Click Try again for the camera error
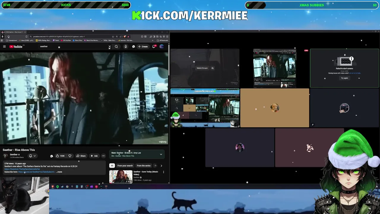The image size is (380, 214). [344, 78]
